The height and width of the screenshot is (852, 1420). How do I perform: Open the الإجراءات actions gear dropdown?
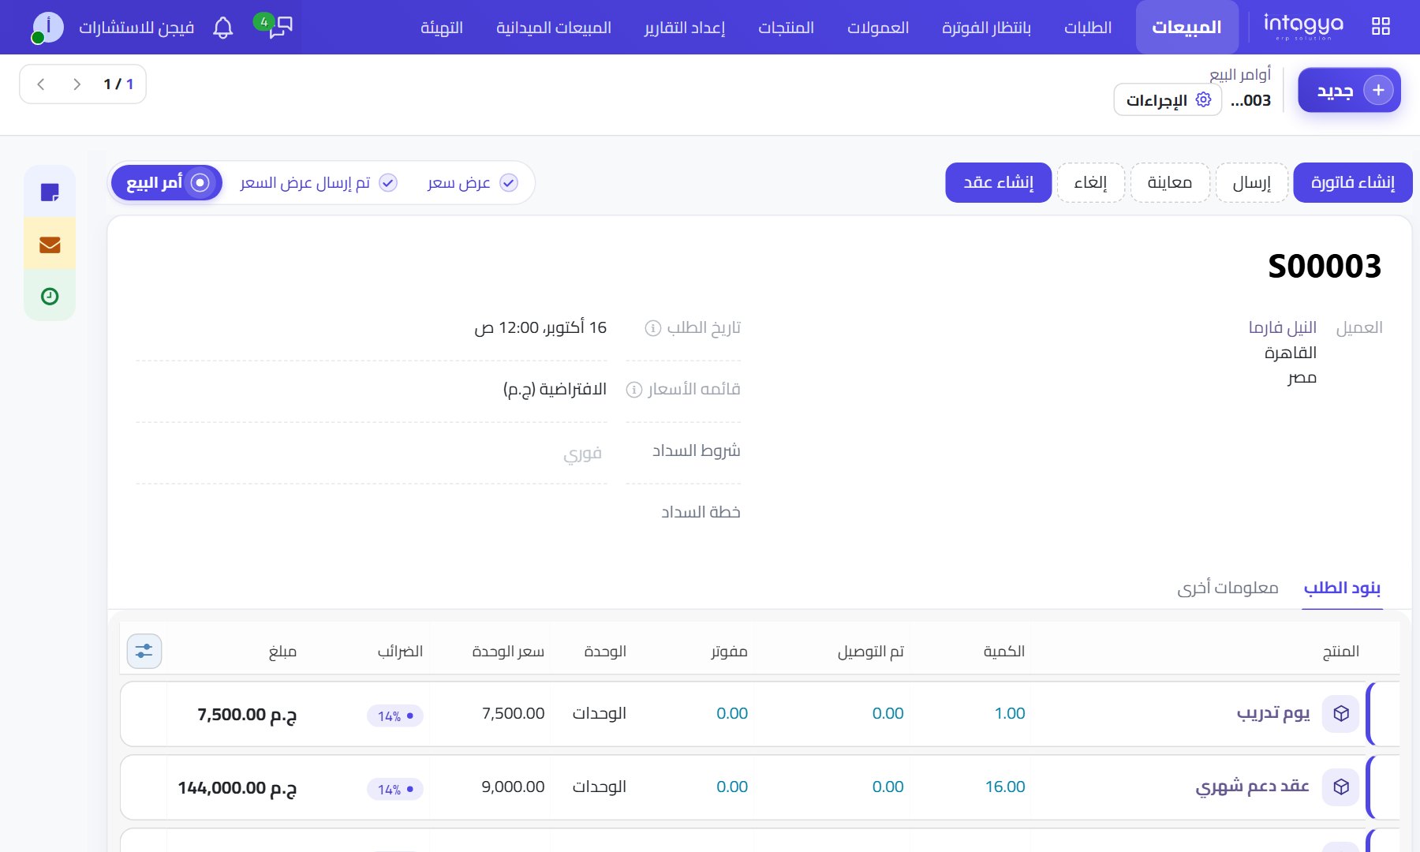point(1168,100)
